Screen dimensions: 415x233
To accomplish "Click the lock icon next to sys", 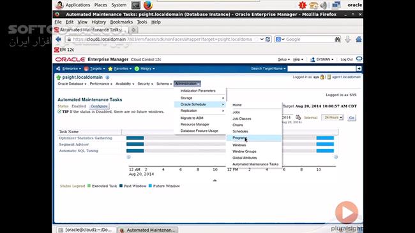I will point(322,77).
